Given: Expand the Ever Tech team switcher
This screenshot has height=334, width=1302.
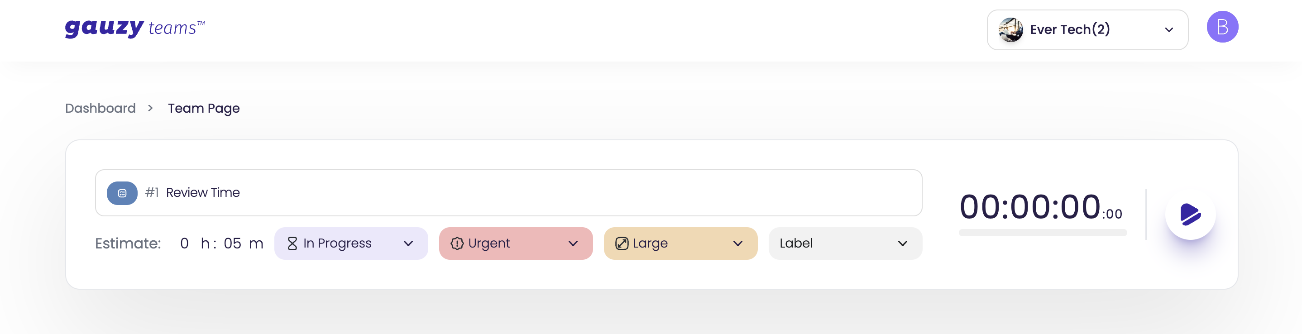Looking at the screenshot, I should tap(1168, 29).
